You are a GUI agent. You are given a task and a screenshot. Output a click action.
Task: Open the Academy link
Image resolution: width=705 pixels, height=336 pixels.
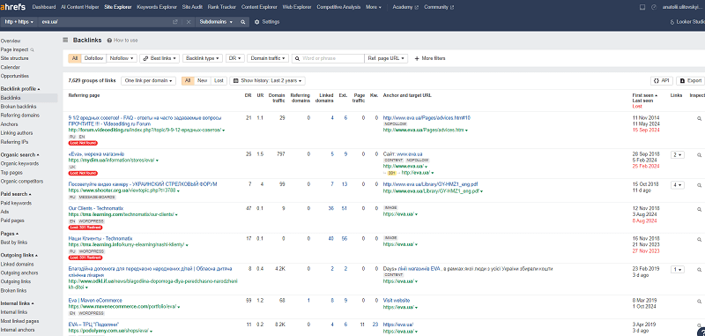pyautogui.click(x=405, y=7)
